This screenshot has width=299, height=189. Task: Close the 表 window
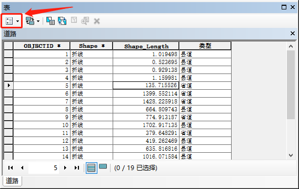pyautogui.click(x=293, y=7)
